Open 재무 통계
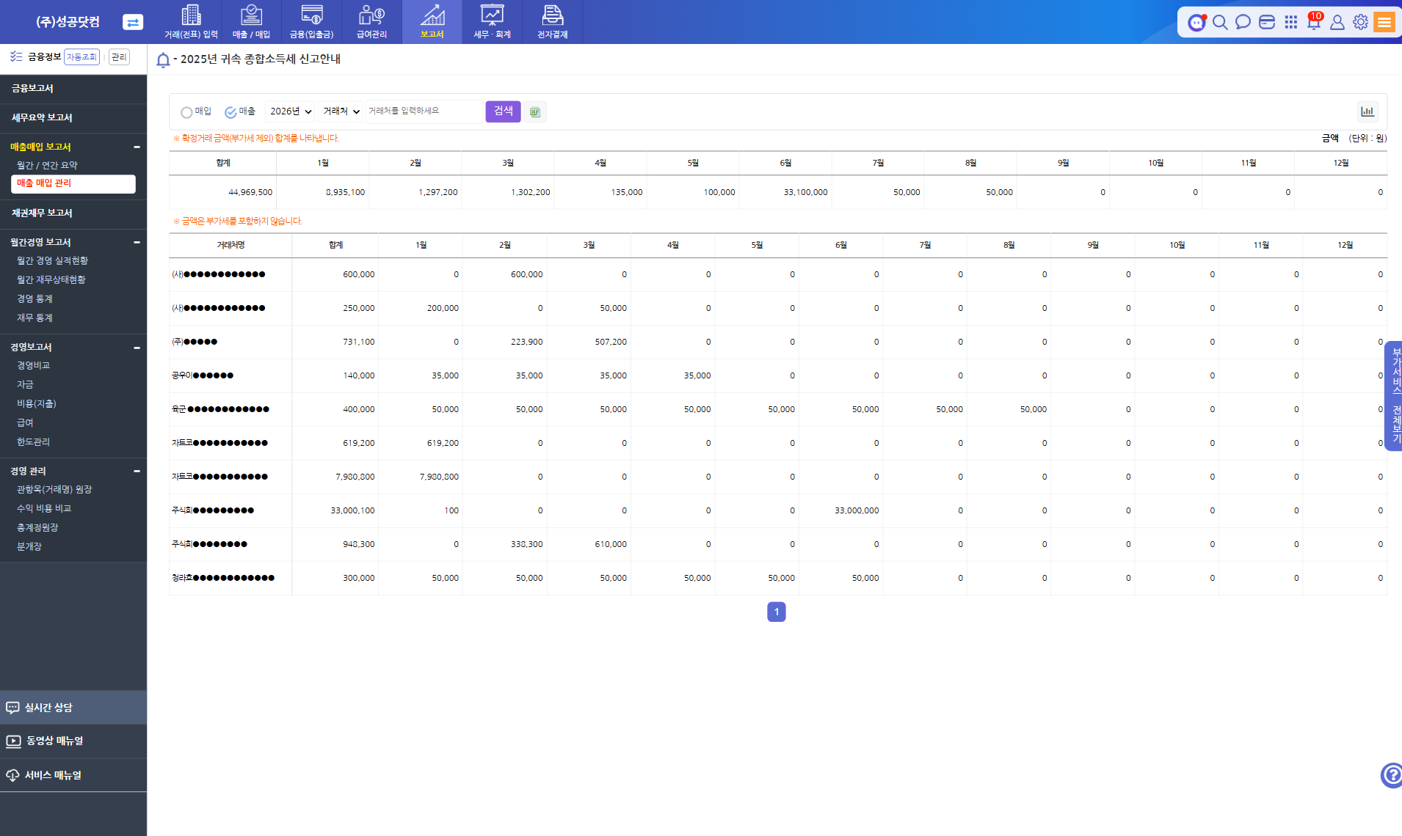Screen dimensions: 1402x836 (x=34, y=318)
